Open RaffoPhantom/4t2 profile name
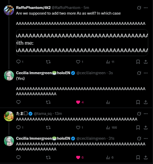Image resolution: width=153 pixels, height=164 pixels. pyautogui.click(x=33, y=8)
